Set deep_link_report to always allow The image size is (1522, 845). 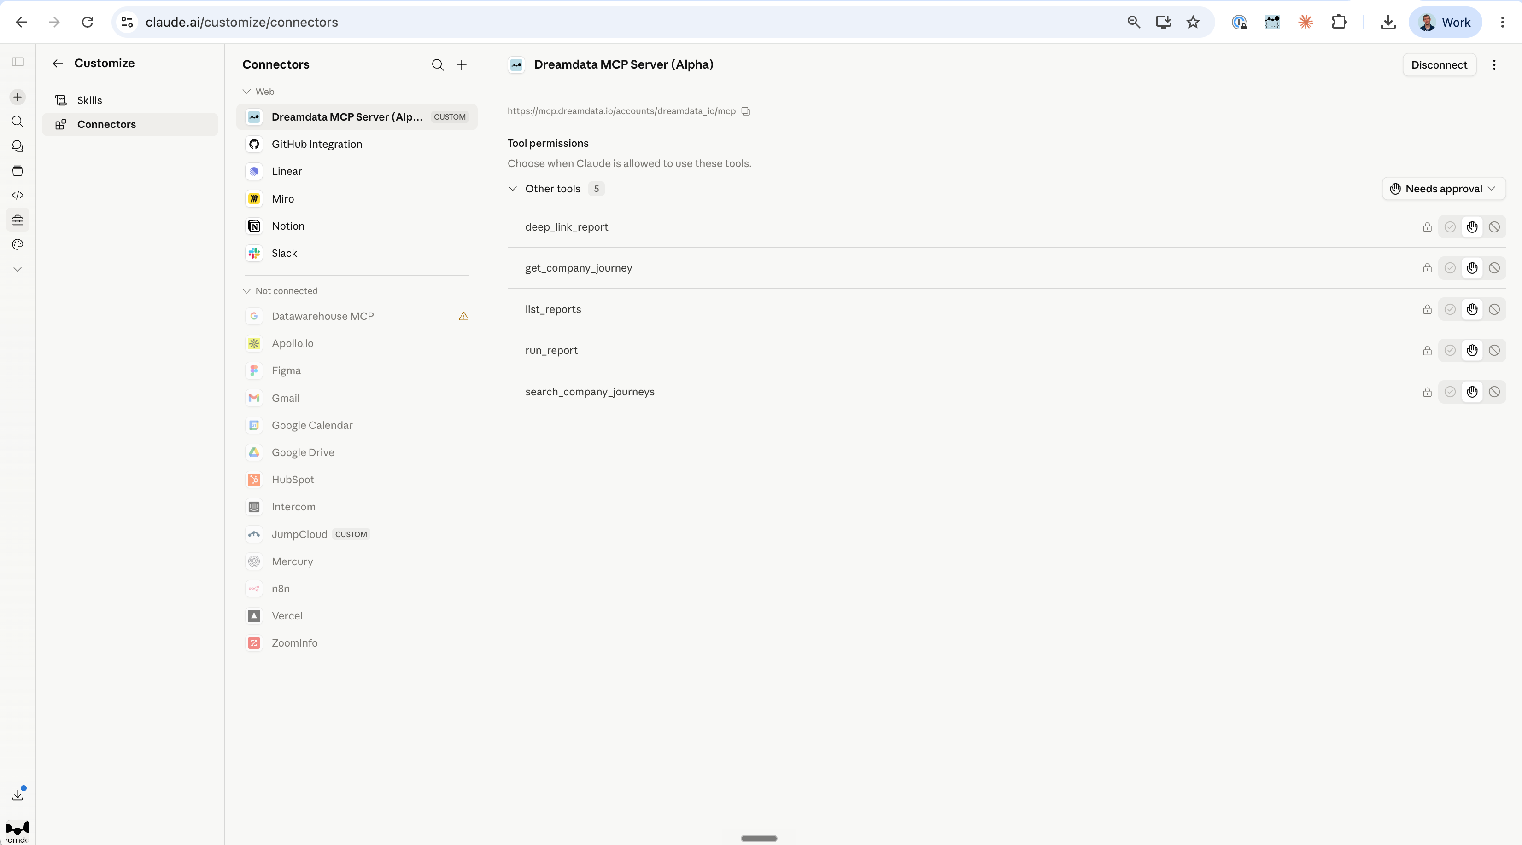click(x=1450, y=227)
